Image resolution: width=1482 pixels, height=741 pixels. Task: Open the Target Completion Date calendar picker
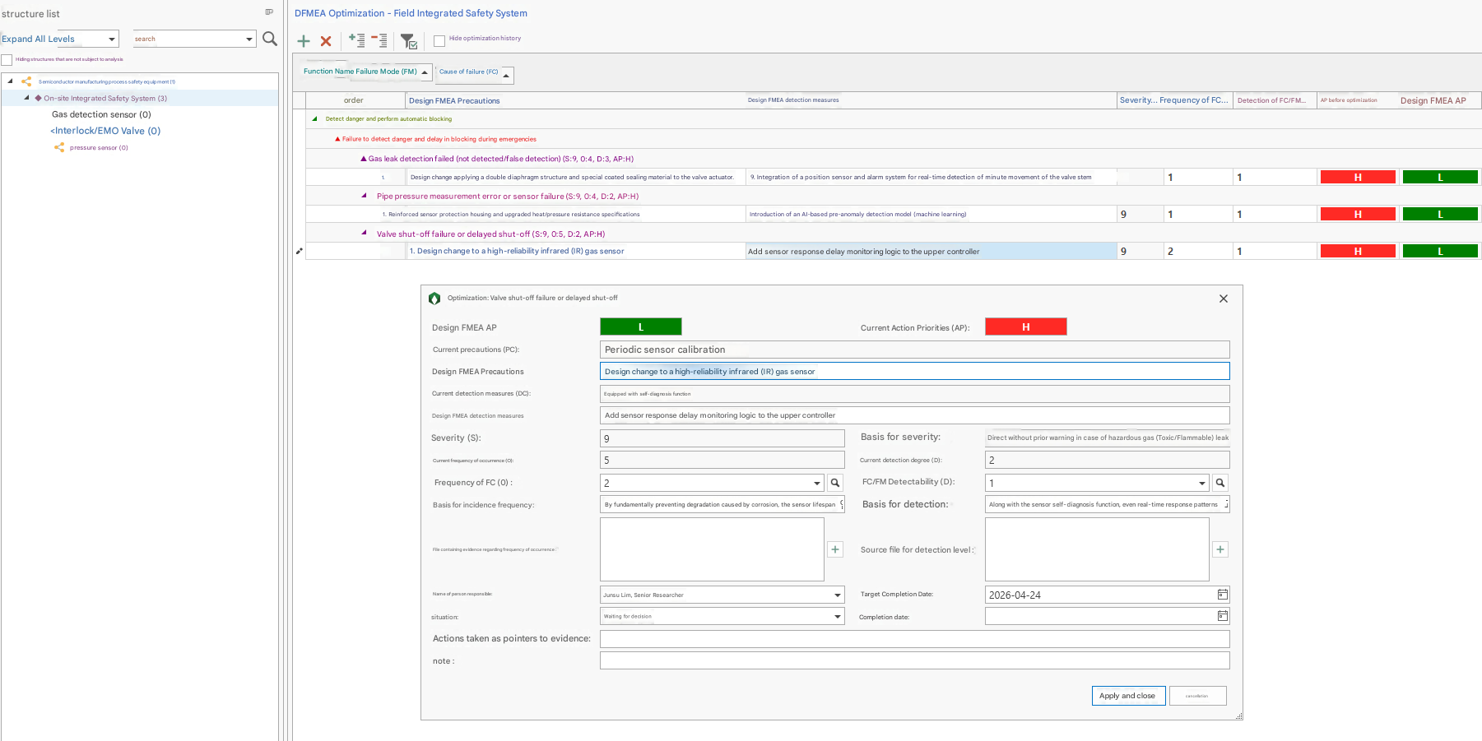[1223, 595]
